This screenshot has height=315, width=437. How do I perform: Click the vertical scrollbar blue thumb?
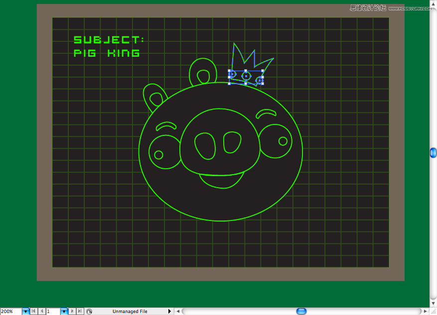click(x=433, y=152)
